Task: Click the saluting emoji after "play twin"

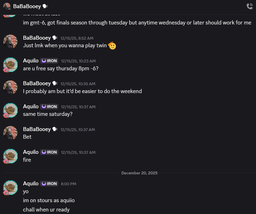Action: click(112, 45)
